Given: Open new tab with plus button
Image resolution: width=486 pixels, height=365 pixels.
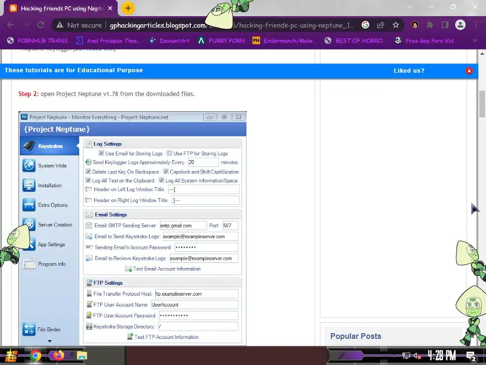Looking at the screenshot, I should coord(128,8).
